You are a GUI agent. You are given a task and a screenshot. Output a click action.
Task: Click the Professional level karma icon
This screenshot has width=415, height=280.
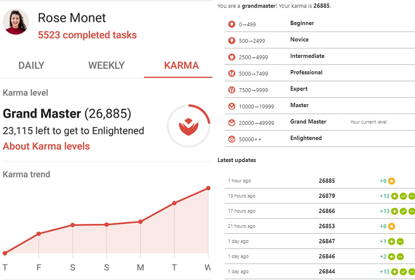(x=232, y=73)
